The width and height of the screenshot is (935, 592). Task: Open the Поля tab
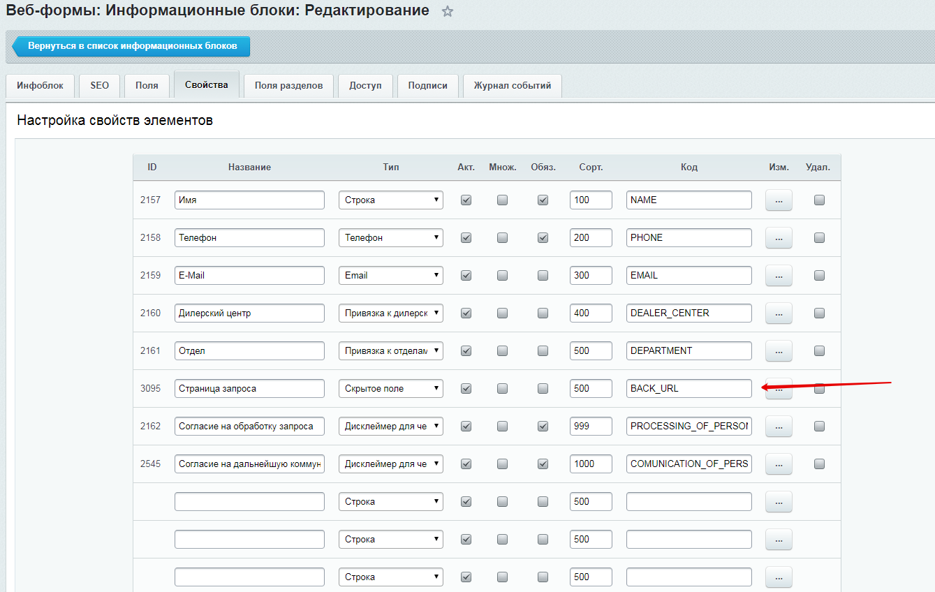click(x=147, y=85)
